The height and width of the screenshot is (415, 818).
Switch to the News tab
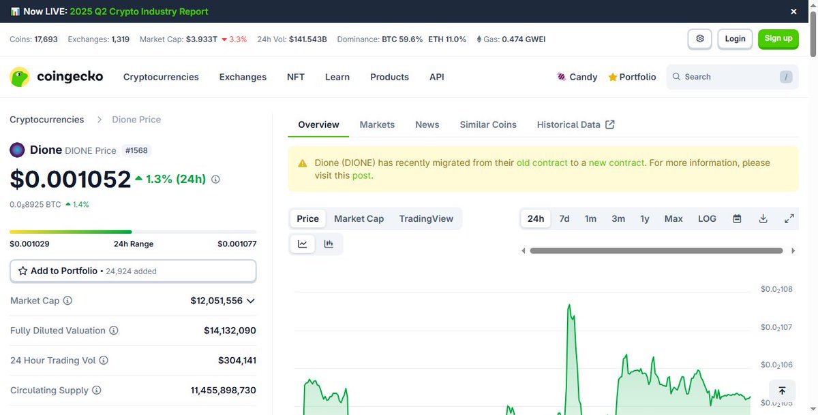click(x=427, y=124)
